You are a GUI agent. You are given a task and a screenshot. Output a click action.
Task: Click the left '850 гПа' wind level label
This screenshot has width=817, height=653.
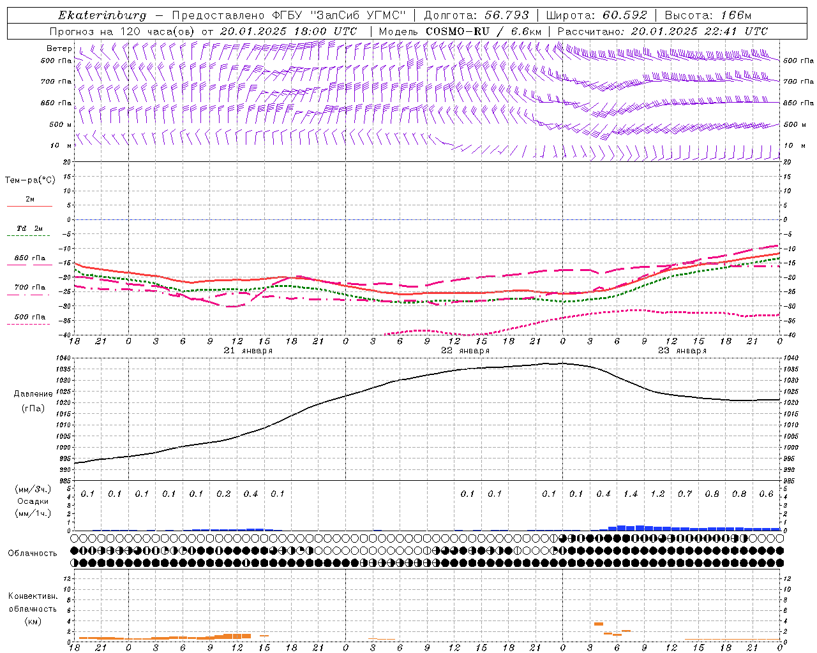[x=56, y=103]
